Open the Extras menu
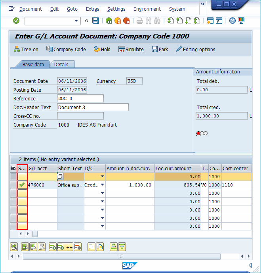 (93, 9)
